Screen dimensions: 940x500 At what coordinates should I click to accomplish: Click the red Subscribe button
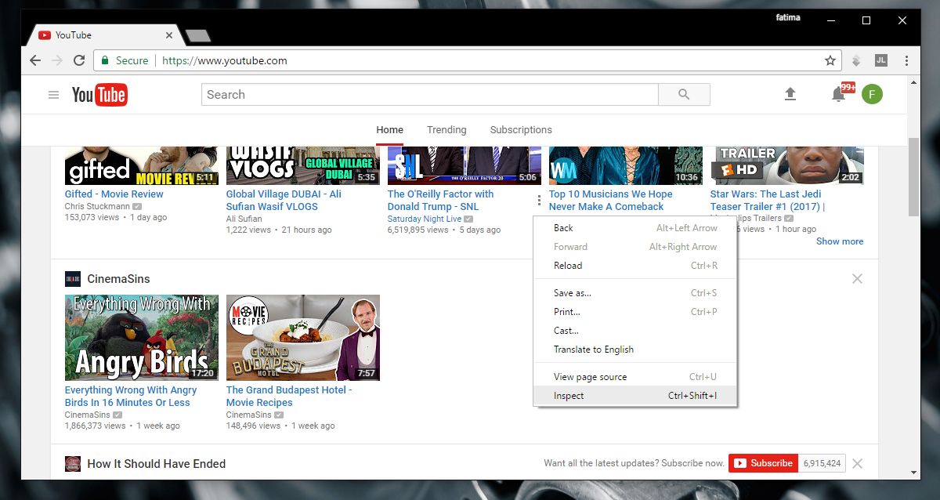point(763,463)
